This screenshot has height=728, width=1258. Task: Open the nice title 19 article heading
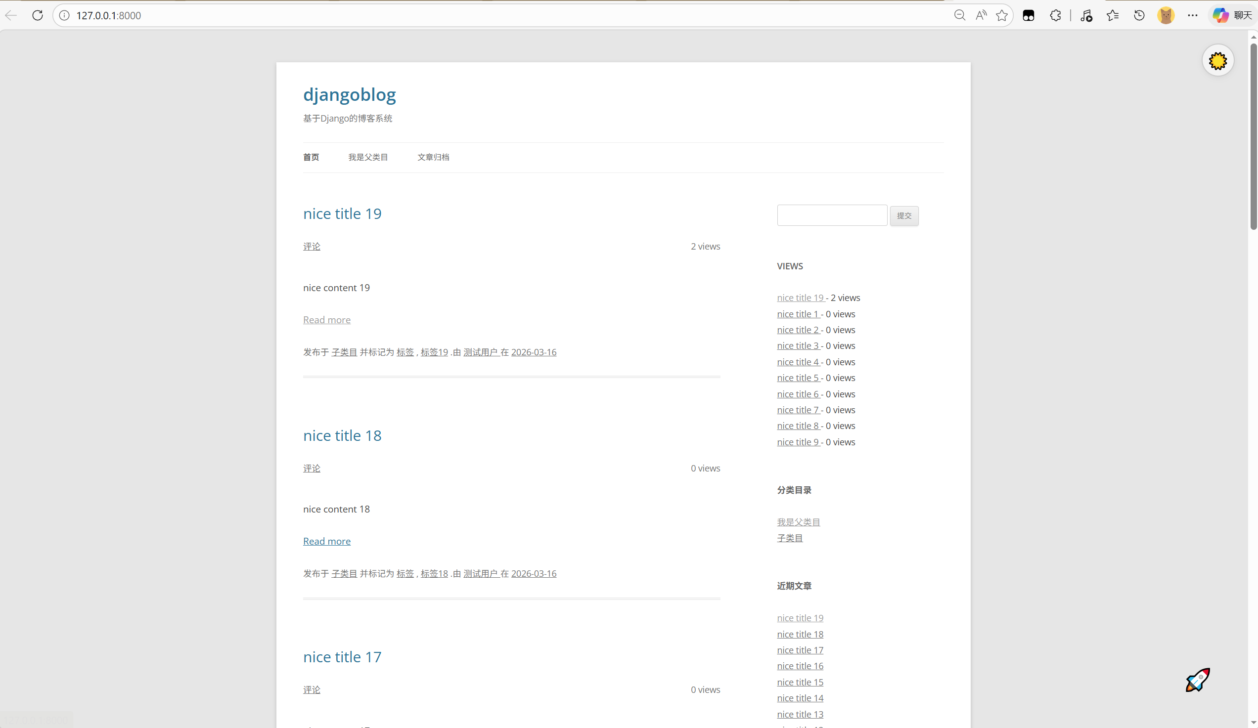click(x=342, y=214)
